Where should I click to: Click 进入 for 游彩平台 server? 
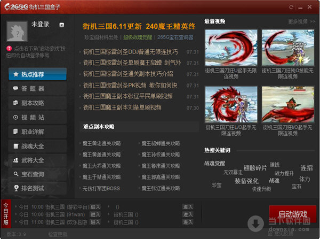point(95,207)
